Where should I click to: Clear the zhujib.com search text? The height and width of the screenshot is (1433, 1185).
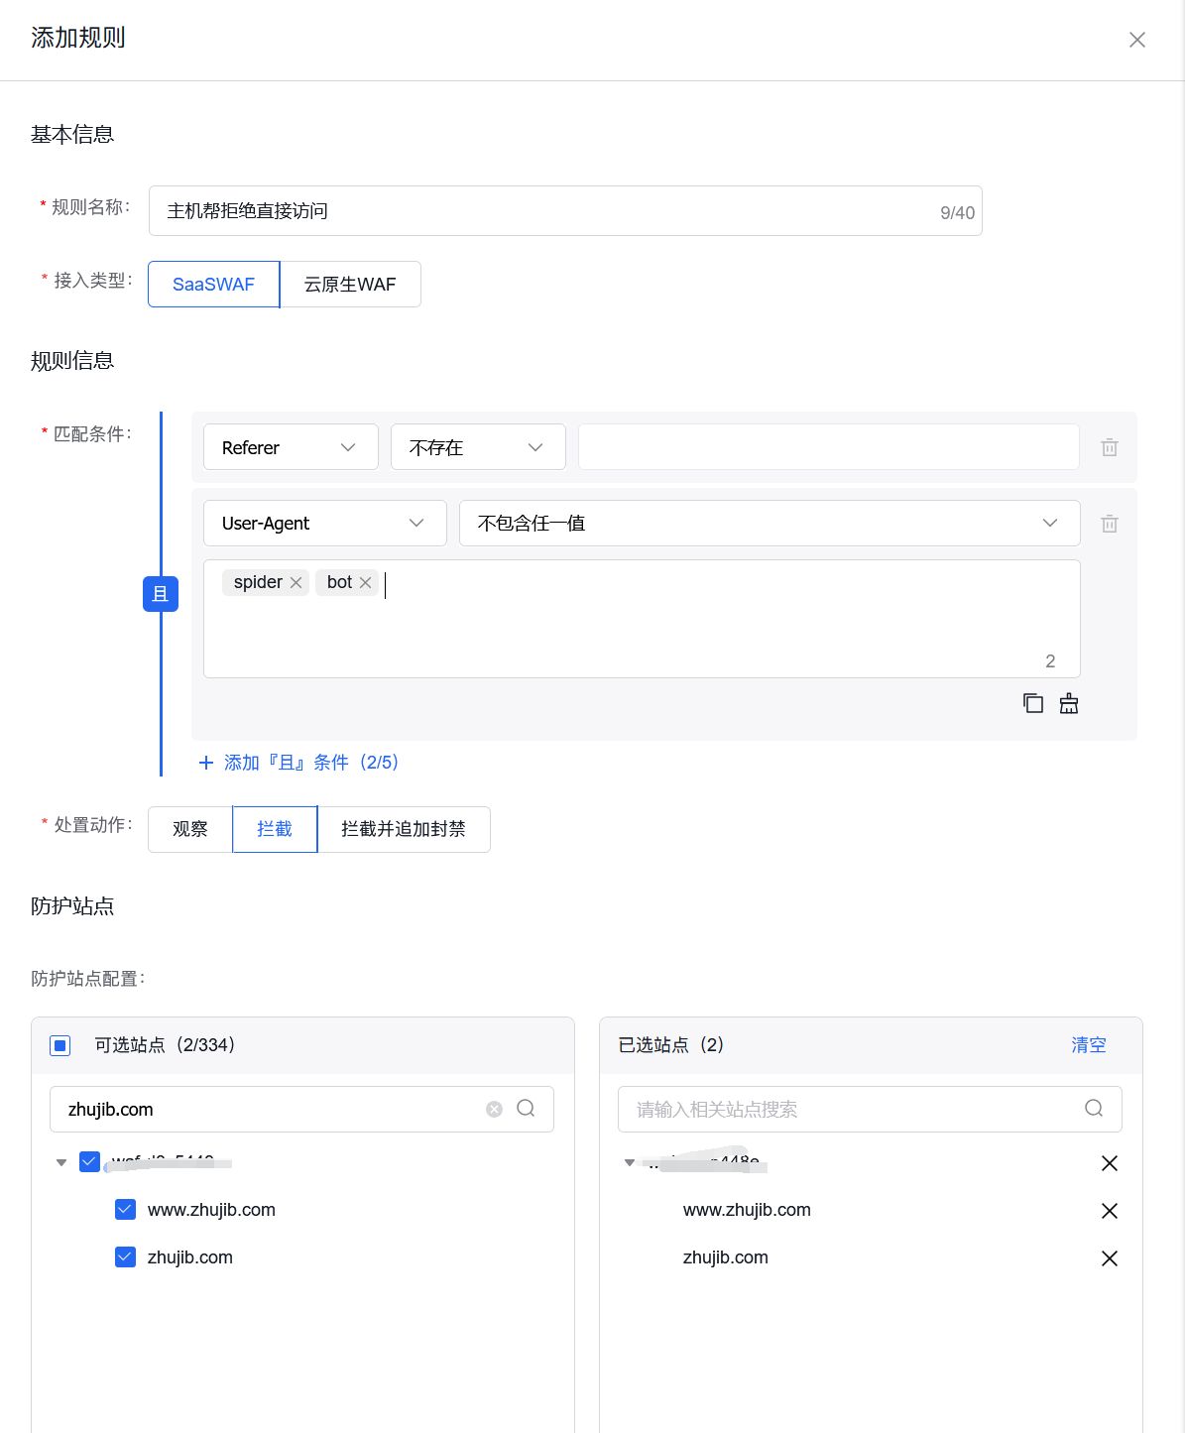point(494,1109)
